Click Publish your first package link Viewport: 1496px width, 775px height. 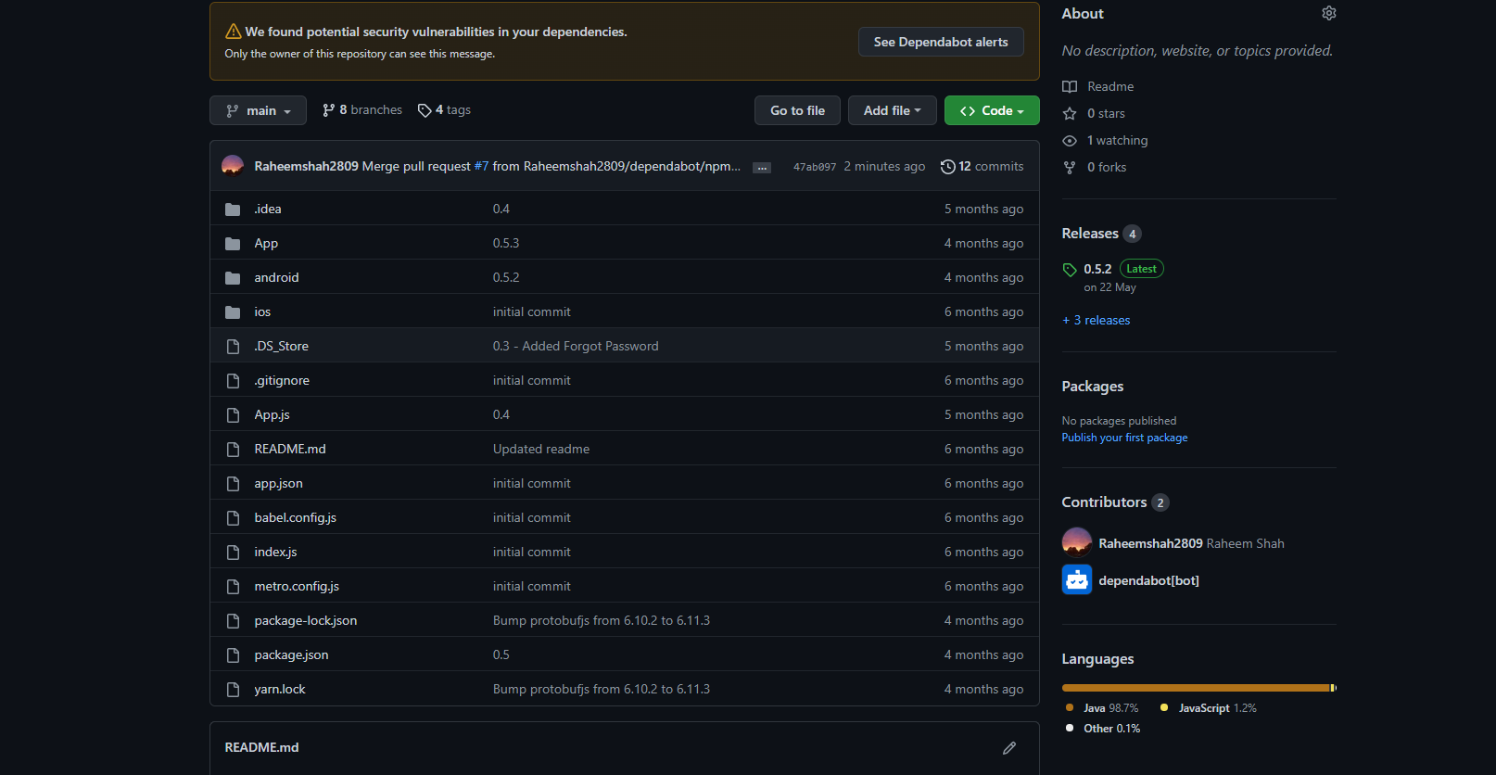click(x=1124, y=438)
